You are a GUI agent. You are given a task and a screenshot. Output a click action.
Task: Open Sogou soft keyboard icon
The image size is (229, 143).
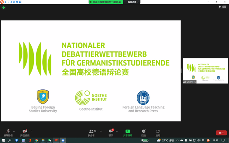14,2
